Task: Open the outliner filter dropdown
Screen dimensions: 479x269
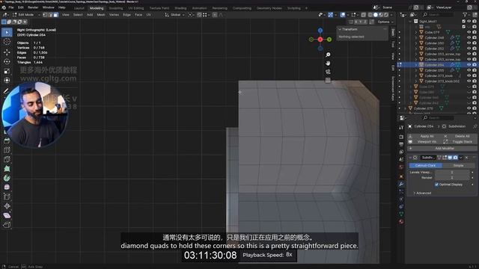Action: 466,15
